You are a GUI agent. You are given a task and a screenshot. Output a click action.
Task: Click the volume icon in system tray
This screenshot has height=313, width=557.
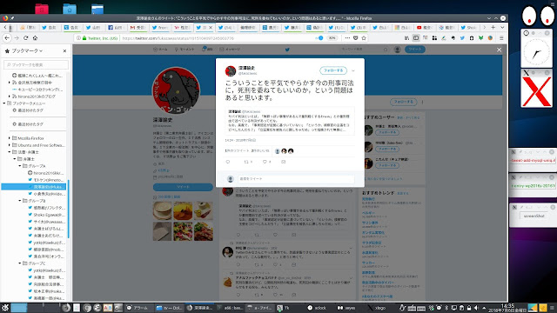tap(476, 308)
